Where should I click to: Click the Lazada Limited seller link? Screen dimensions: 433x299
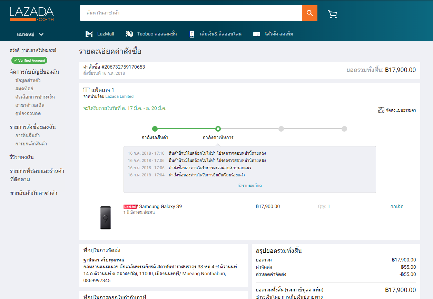[119, 96]
